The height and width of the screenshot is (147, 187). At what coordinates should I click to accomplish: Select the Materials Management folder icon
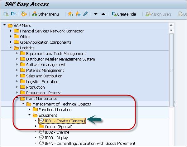pyautogui.click(x=23, y=70)
